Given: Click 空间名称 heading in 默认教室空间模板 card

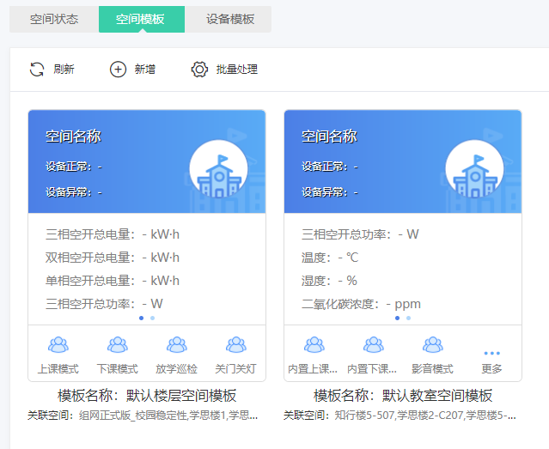Looking at the screenshot, I should pyautogui.click(x=329, y=137).
